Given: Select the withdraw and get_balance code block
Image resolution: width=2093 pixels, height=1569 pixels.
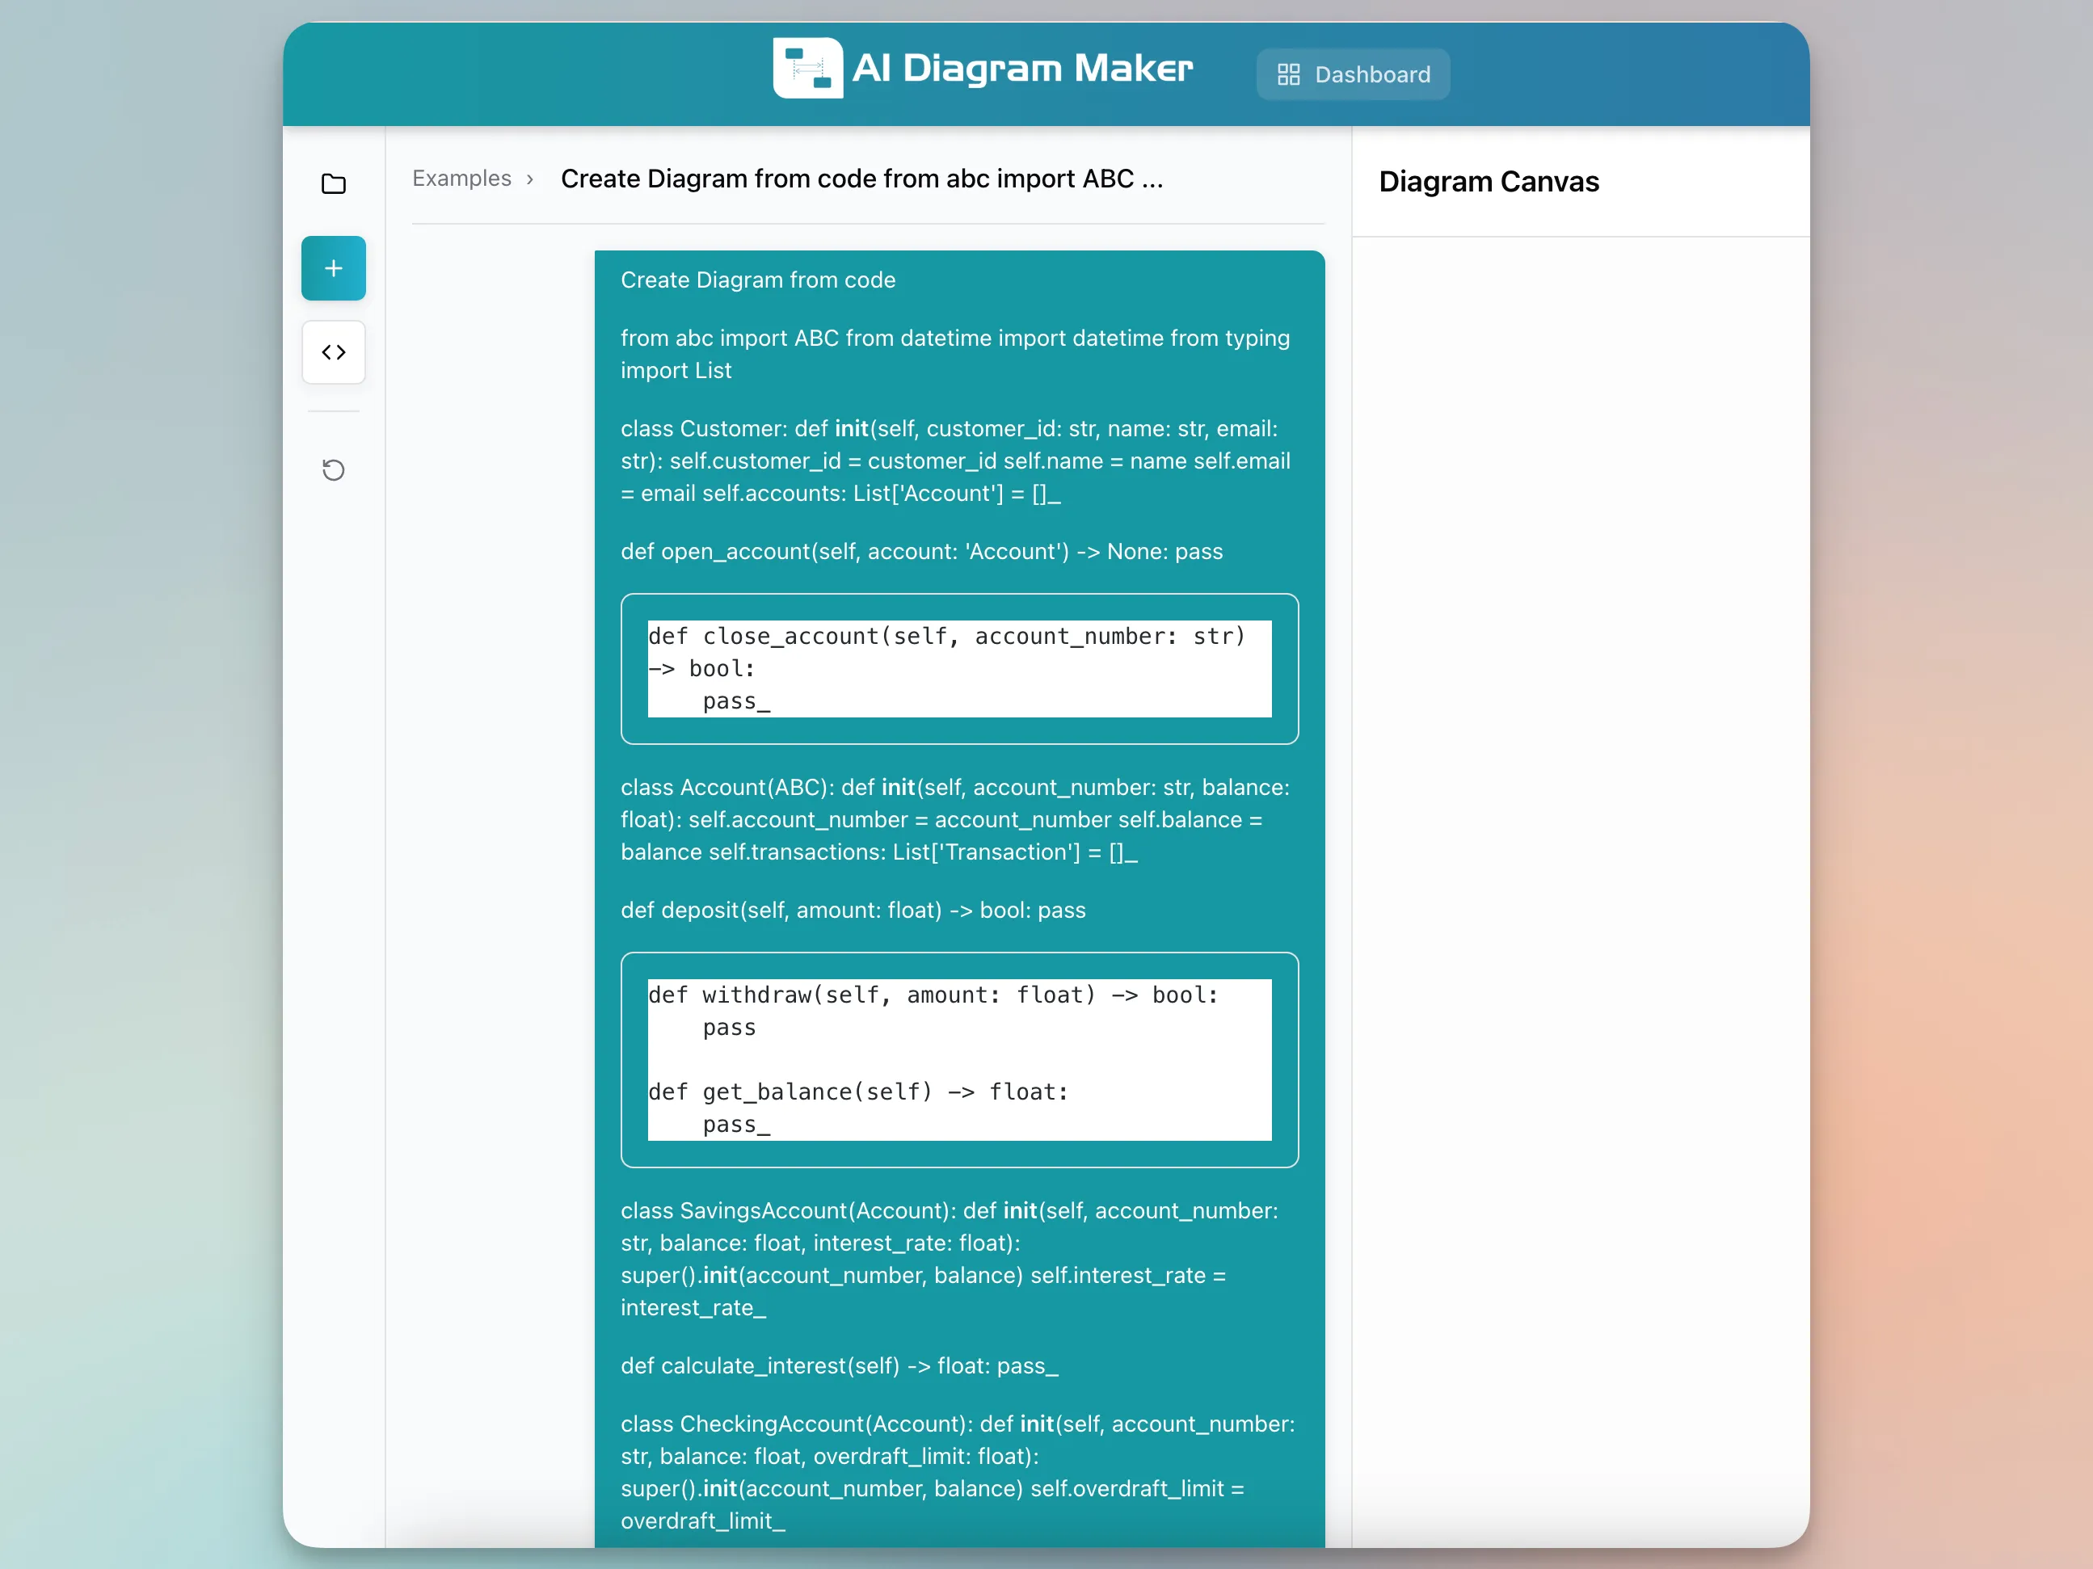Looking at the screenshot, I should [958, 1059].
